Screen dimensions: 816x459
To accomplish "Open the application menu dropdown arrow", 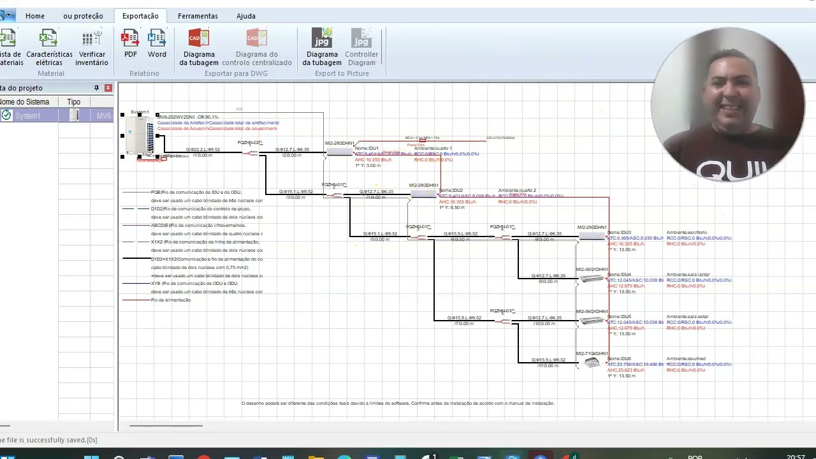I will [x=9, y=15].
